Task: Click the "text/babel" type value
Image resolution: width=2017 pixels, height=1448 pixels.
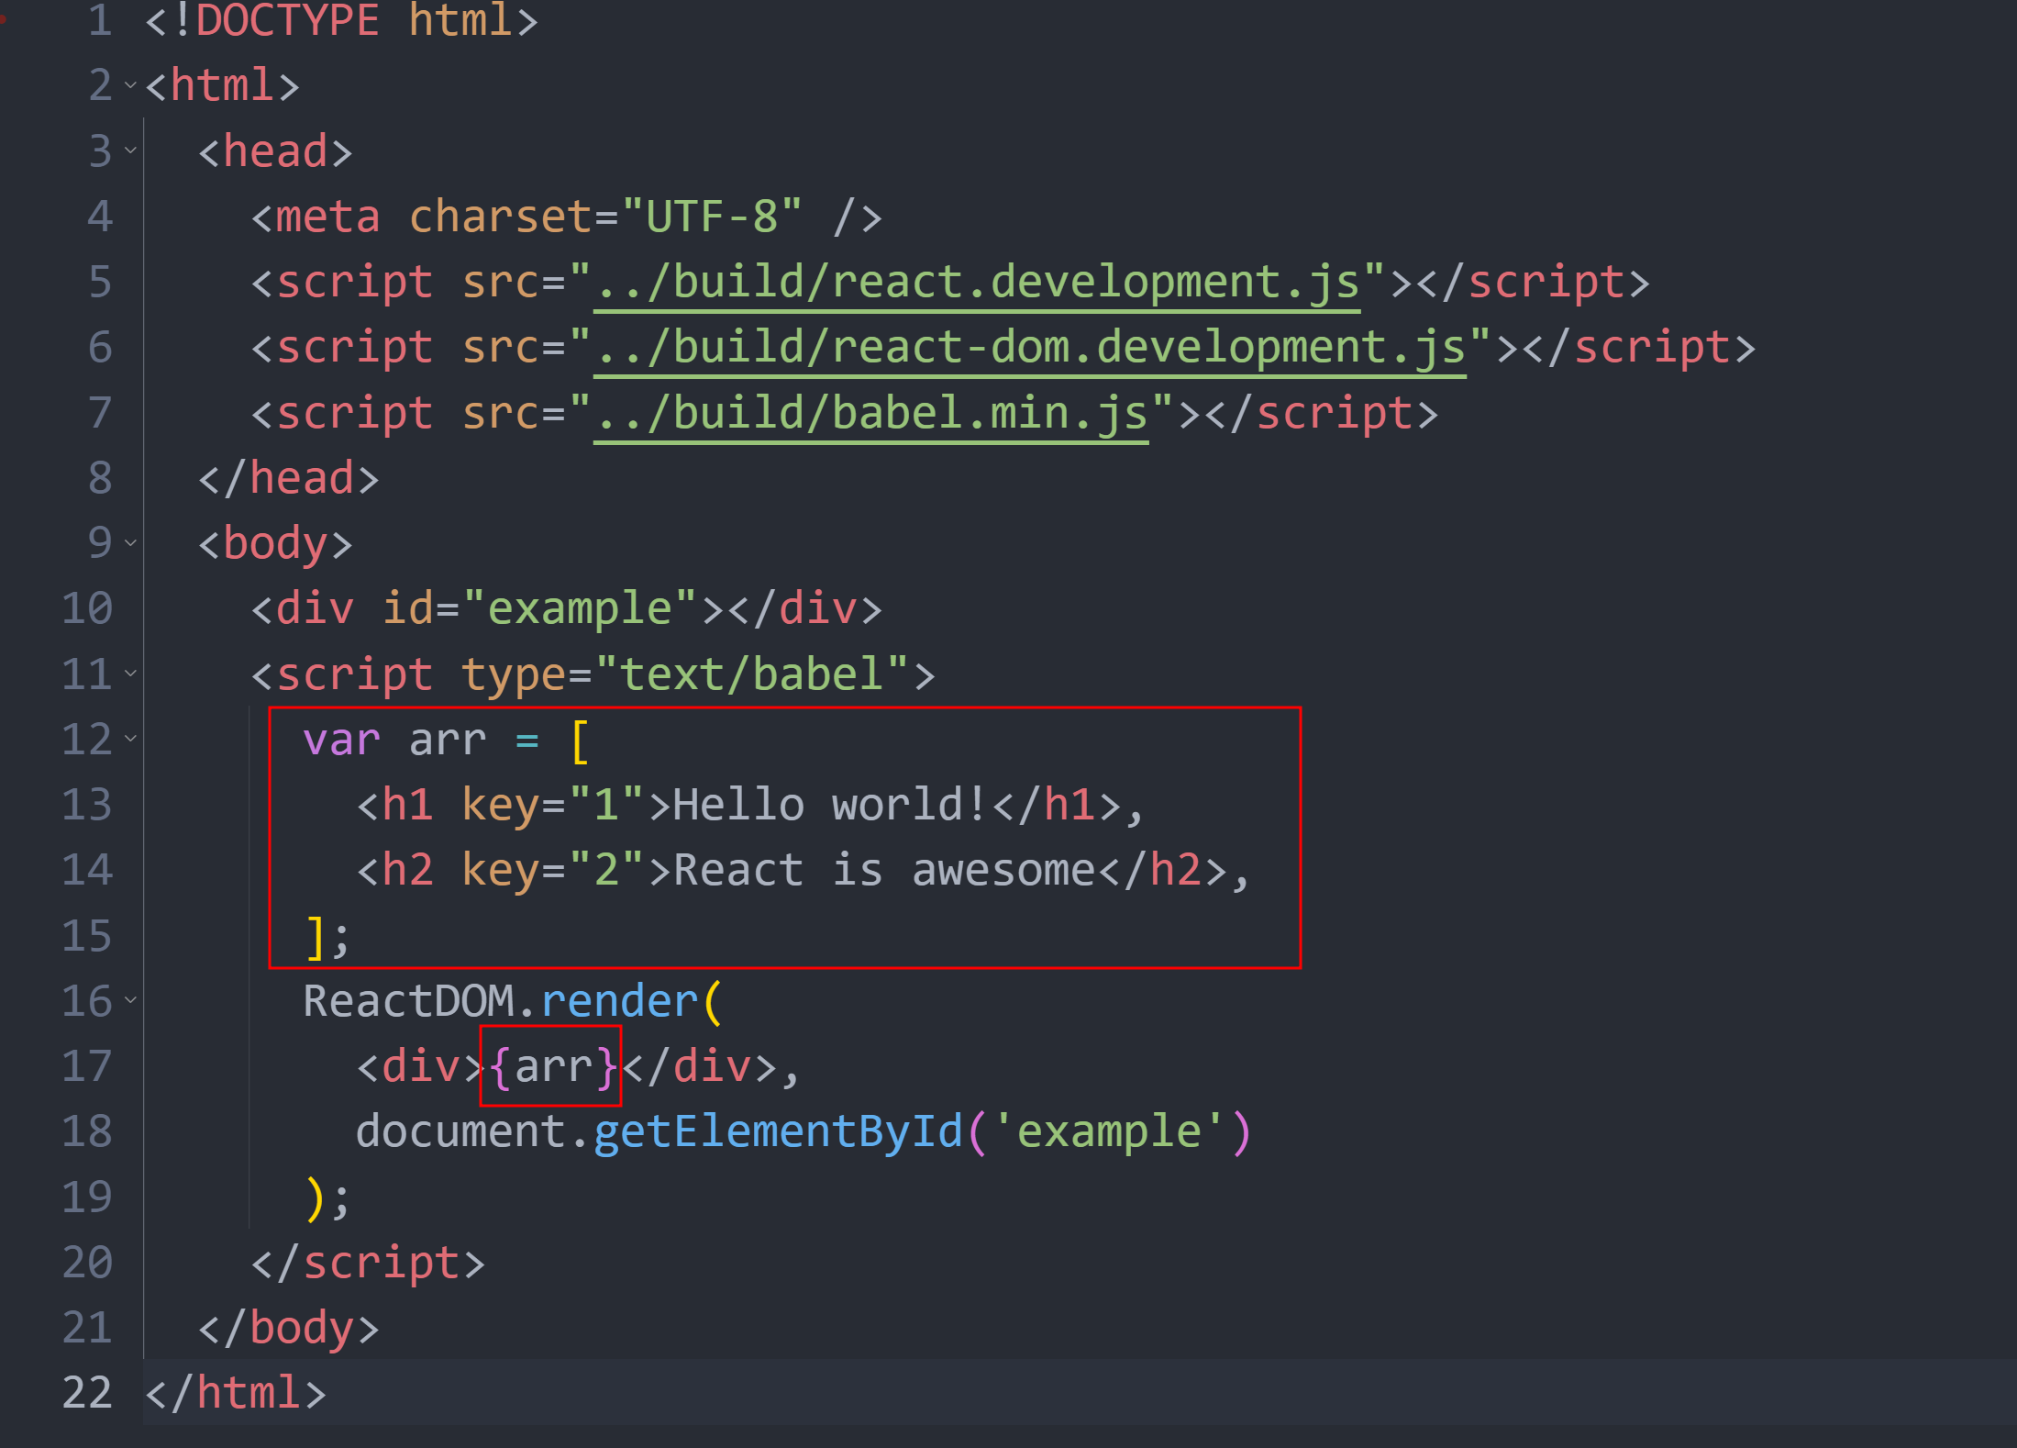Action: pos(751,674)
